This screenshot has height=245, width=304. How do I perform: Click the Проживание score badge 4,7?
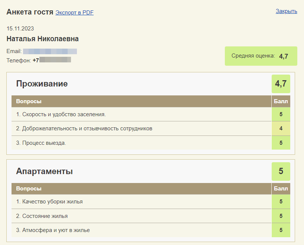[x=281, y=84]
